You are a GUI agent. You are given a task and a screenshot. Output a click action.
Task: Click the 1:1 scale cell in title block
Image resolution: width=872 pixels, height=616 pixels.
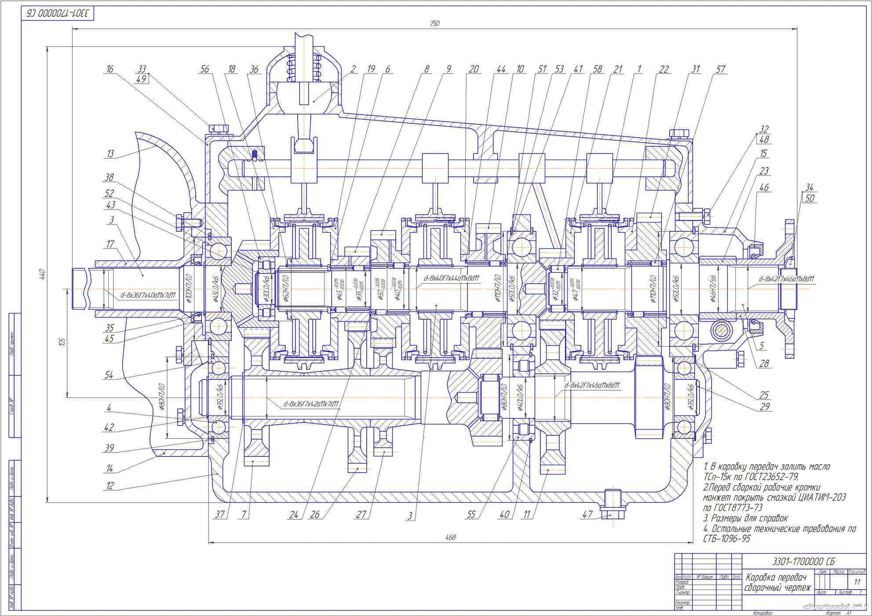[857, 582]
